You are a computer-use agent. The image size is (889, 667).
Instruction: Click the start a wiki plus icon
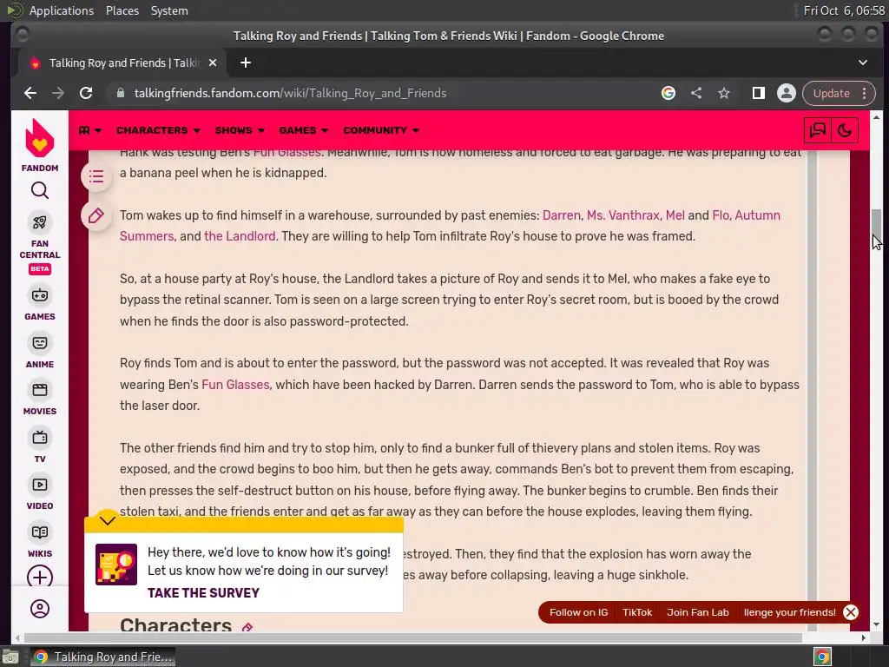pyautogui.click(x=40, y=577)
